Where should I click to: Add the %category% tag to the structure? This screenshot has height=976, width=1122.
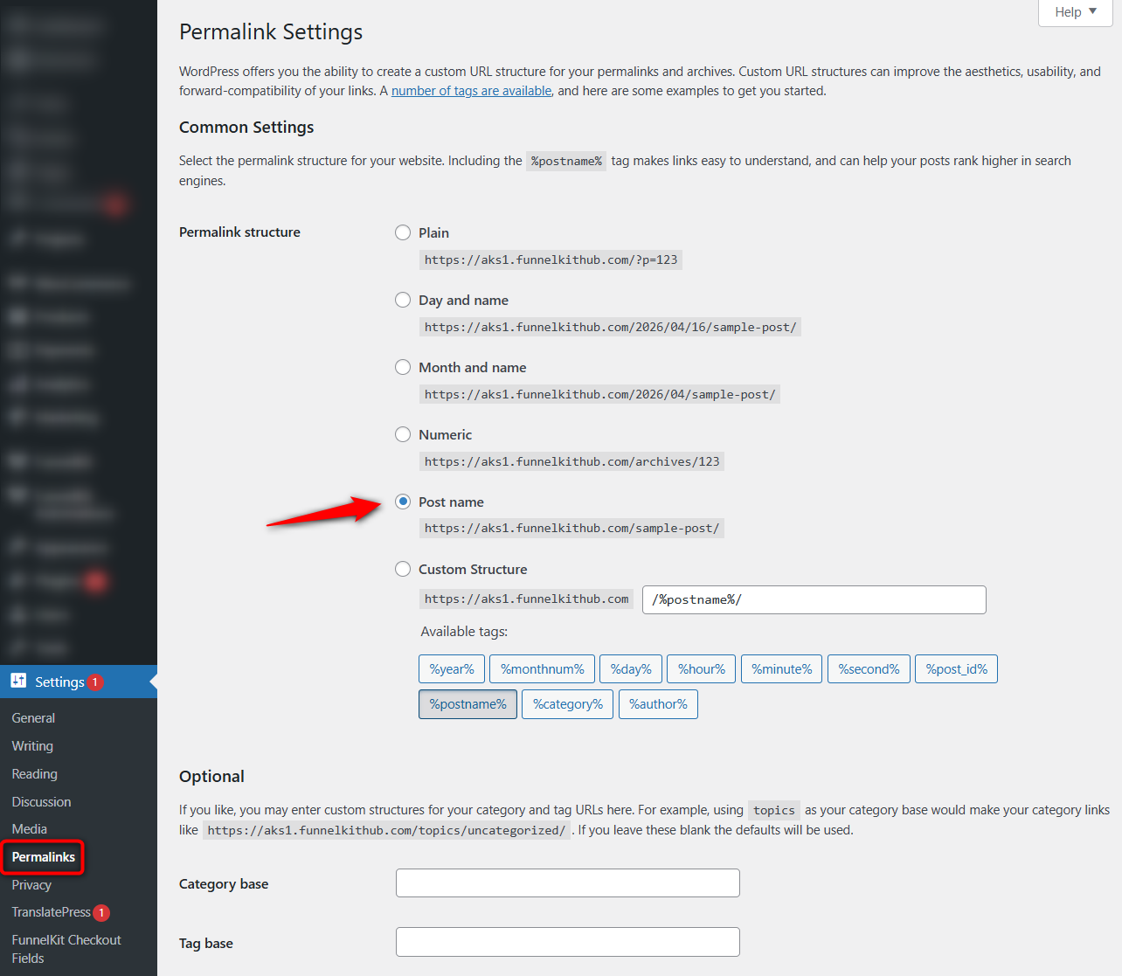567,703
